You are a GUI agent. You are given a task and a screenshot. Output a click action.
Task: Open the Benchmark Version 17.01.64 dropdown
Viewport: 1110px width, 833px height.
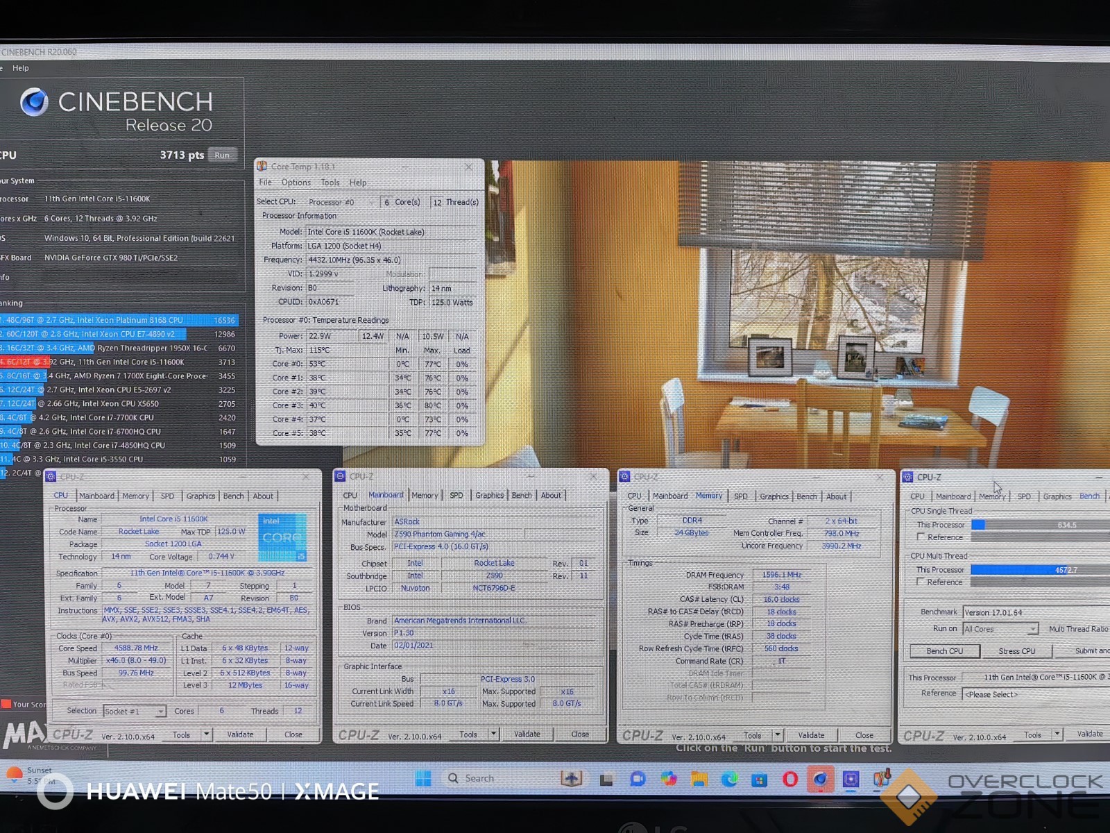pos(1036,612)
